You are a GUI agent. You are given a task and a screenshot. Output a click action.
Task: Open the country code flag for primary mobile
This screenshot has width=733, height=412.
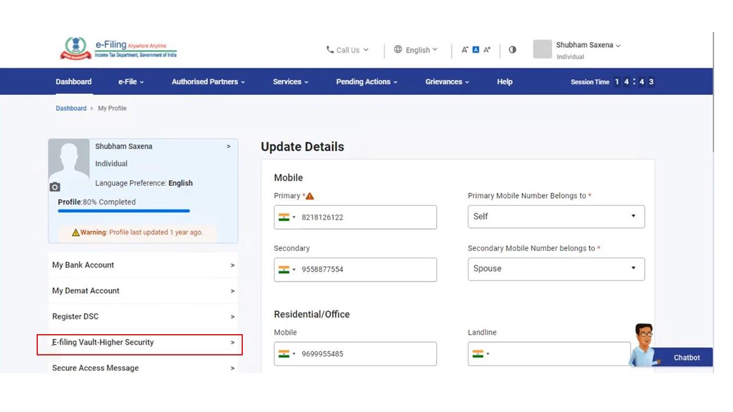click(x=287, y=217)
